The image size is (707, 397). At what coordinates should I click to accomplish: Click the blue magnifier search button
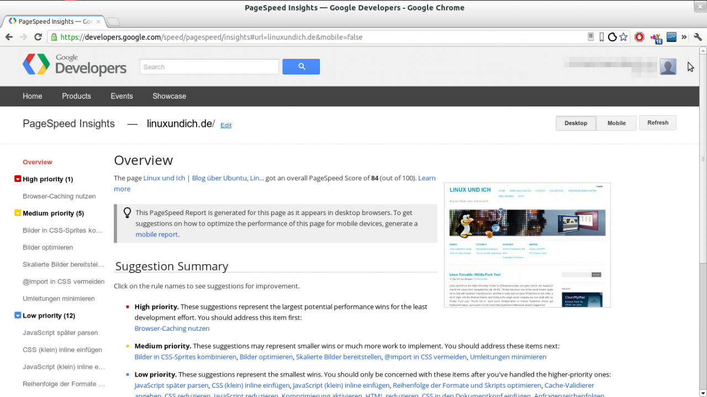pyautogui.click(x=301, y=67)
